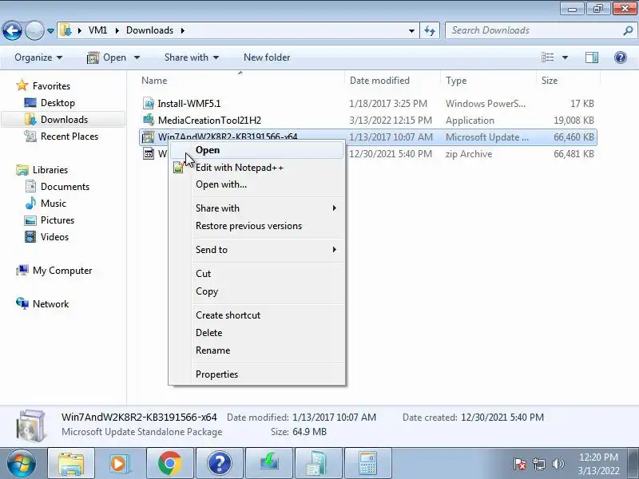Click the Action Center flag tray icon

[x=520, y=464]
